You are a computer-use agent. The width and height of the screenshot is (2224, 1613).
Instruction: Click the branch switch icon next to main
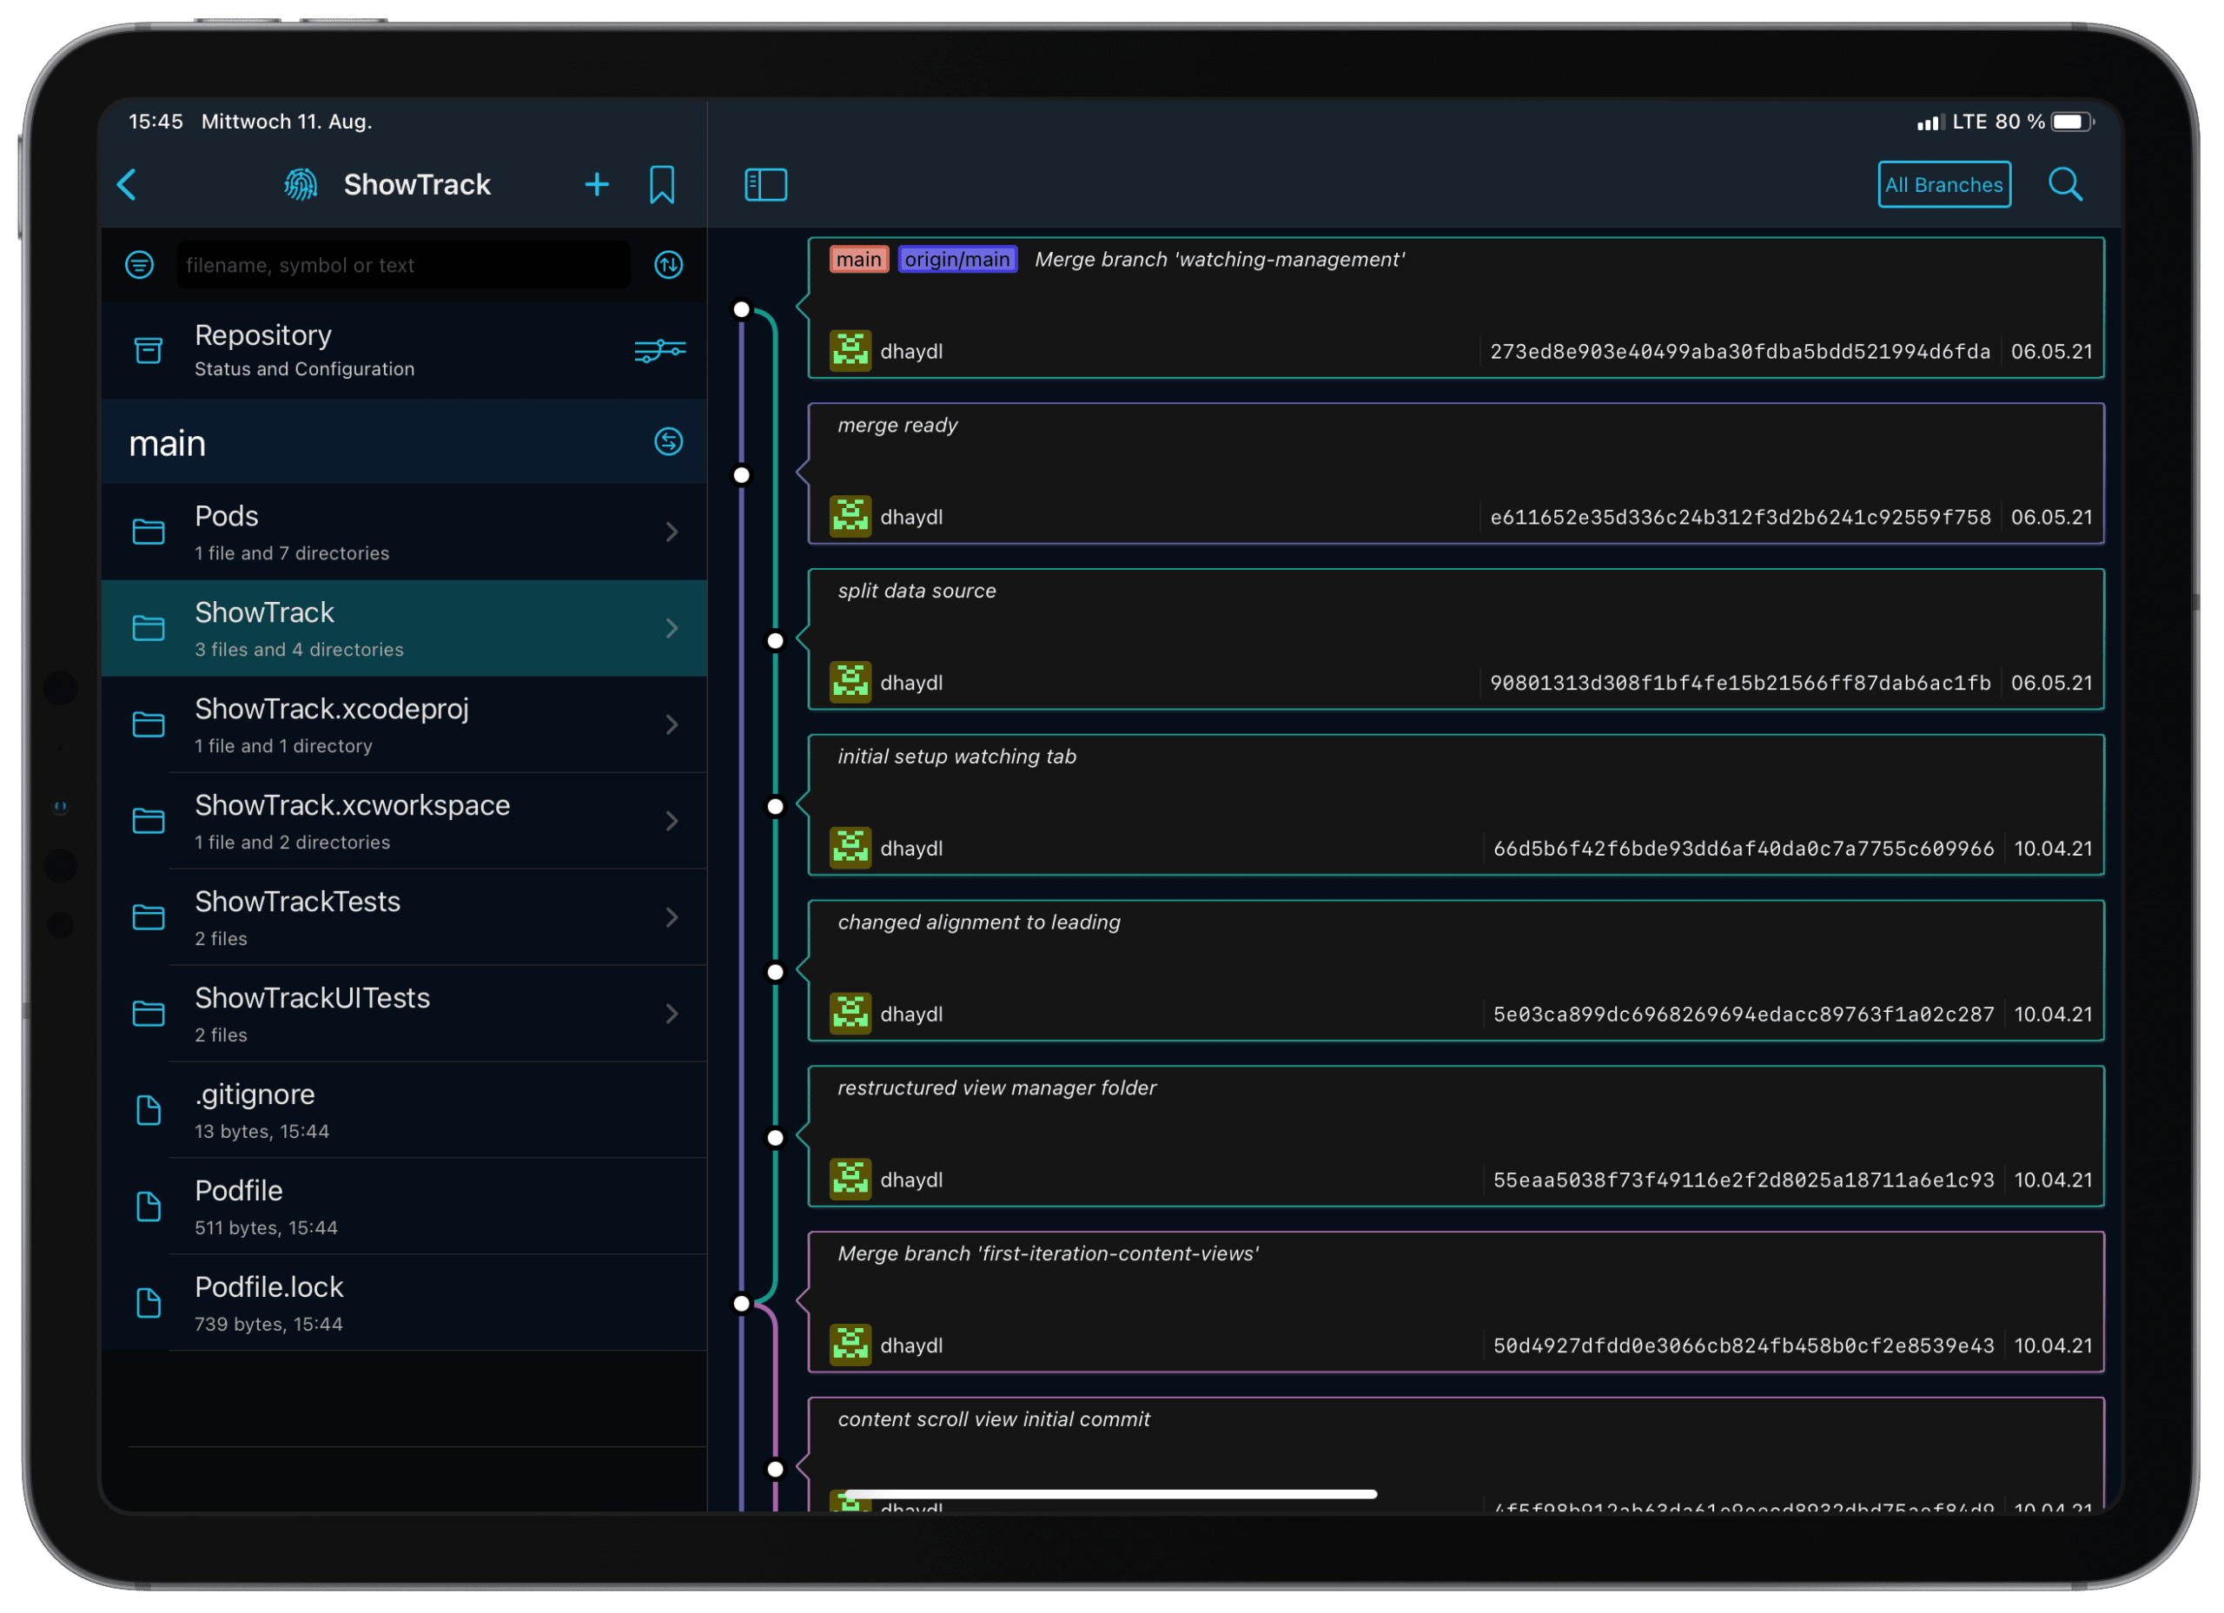coord(669,442)
